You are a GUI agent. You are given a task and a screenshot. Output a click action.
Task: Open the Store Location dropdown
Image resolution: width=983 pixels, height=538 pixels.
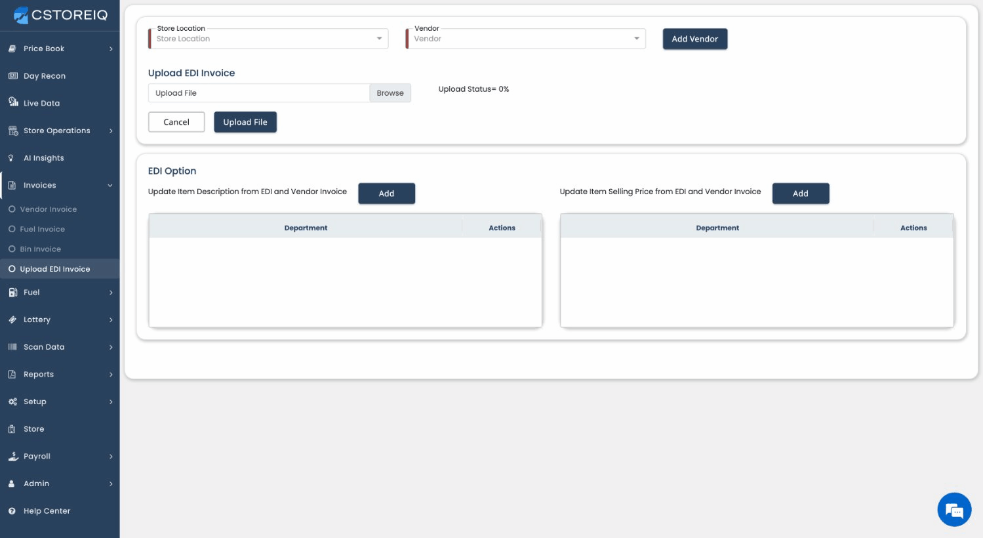[x=268, y=39]
